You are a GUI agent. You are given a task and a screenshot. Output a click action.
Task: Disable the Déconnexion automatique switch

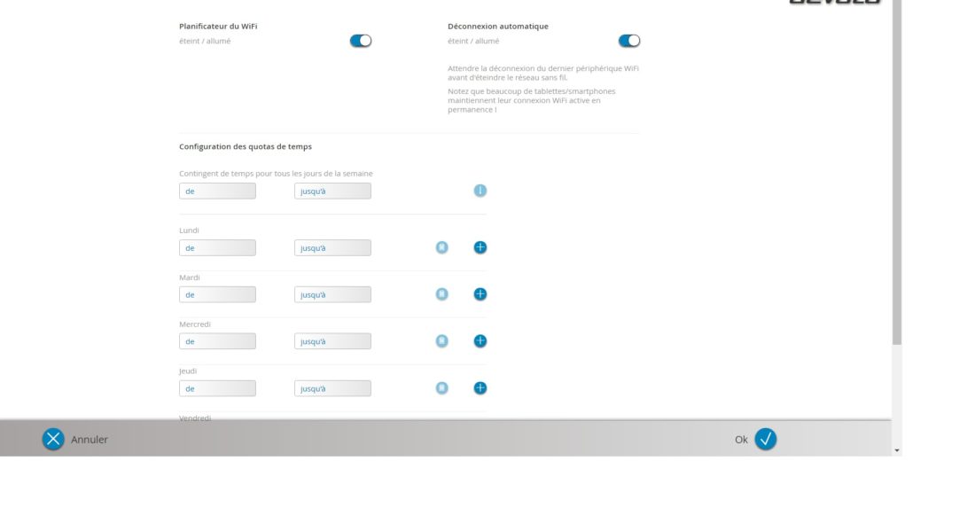(x=629, y=41)
